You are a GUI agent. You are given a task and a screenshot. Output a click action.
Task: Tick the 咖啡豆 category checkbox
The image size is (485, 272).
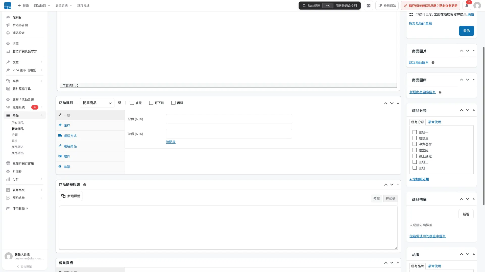coord(415,138)
